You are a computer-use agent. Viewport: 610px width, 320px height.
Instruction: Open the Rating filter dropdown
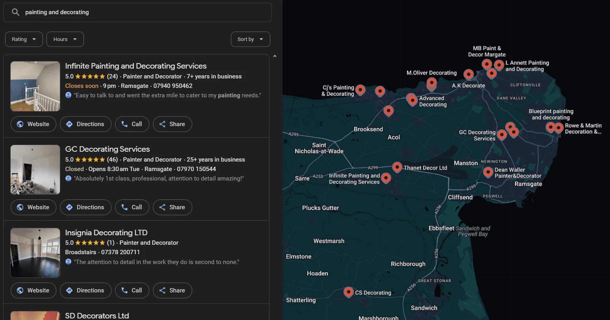tap(24, 39)
